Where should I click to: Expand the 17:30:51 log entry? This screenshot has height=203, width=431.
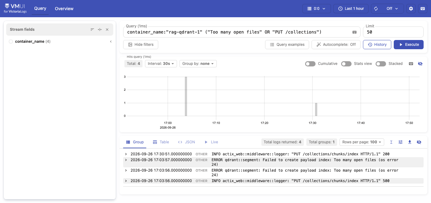[126, 154]
